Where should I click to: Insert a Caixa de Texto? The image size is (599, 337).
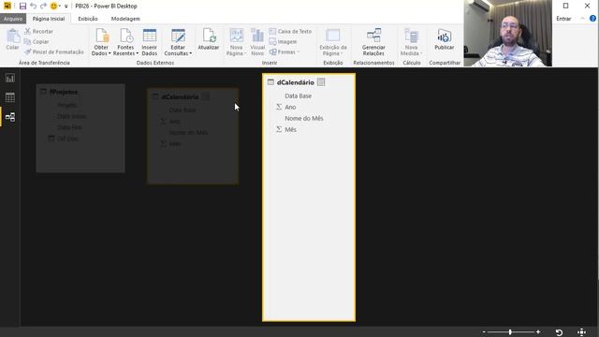click(x=290, y=31)
